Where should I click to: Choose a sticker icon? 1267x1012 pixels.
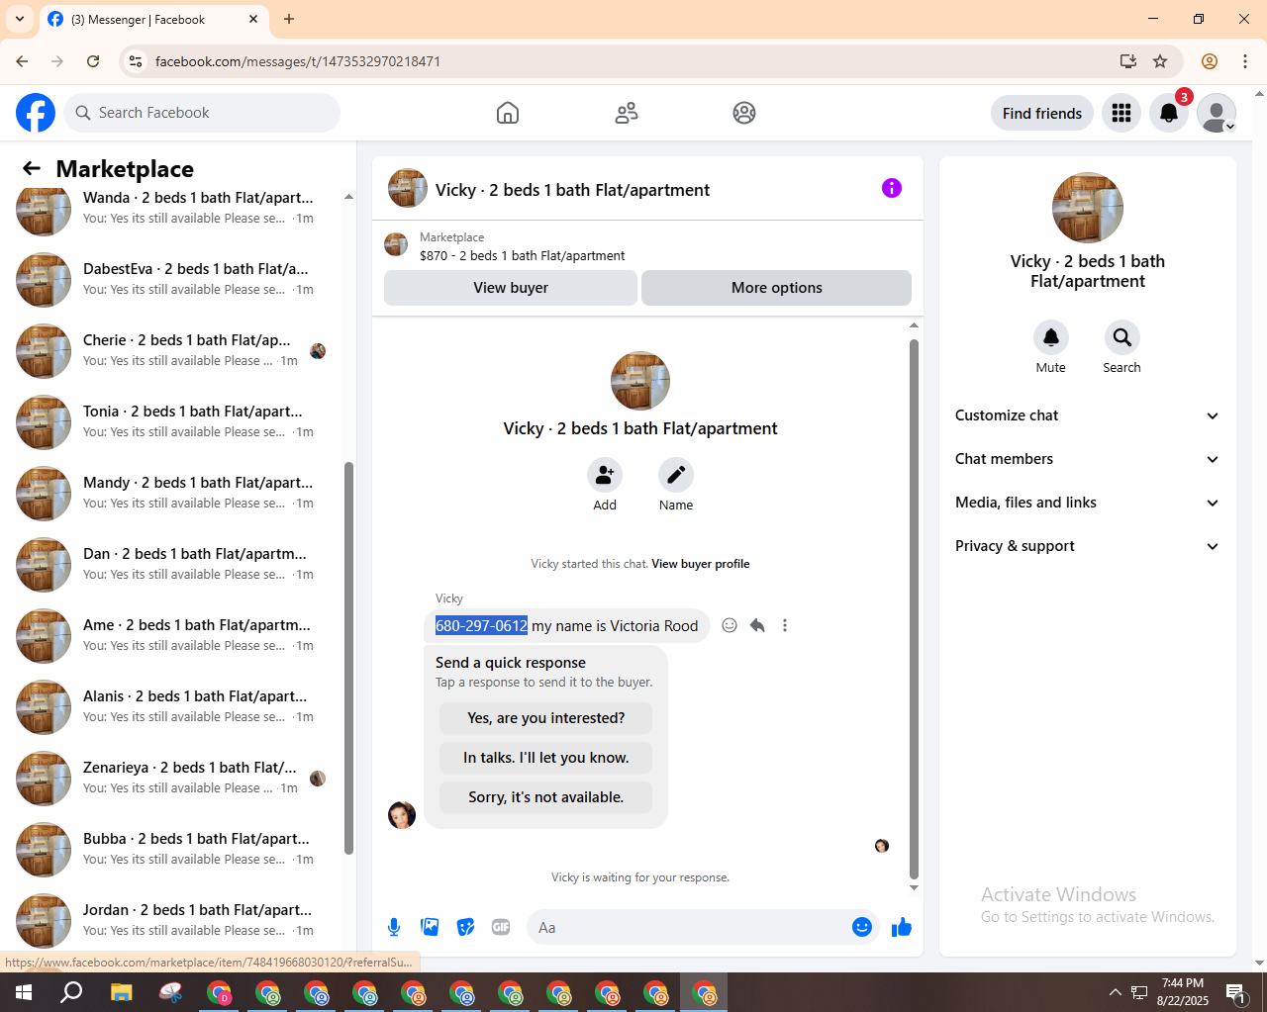(465, 927)
